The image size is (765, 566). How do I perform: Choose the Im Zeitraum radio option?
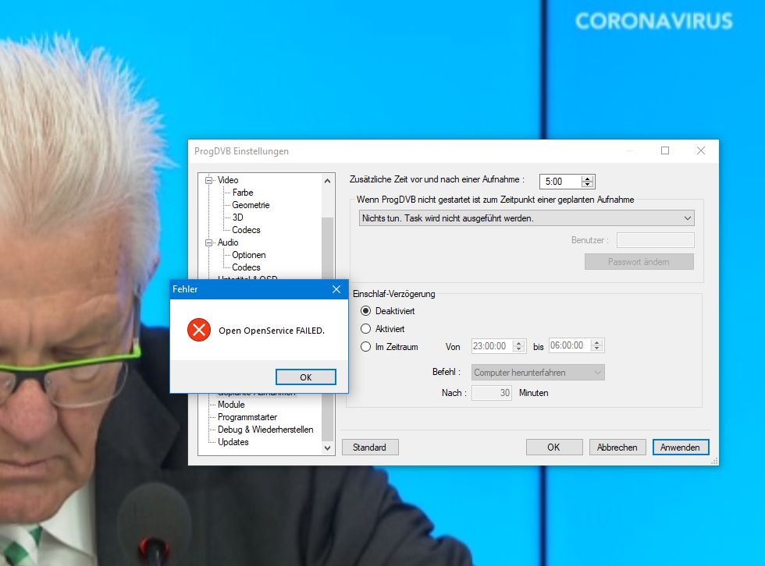tap(365, 347)
